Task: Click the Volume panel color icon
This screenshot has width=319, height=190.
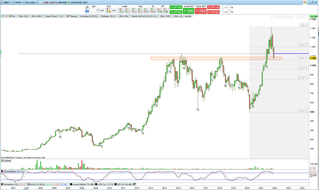Action: [x=3, y=161]
